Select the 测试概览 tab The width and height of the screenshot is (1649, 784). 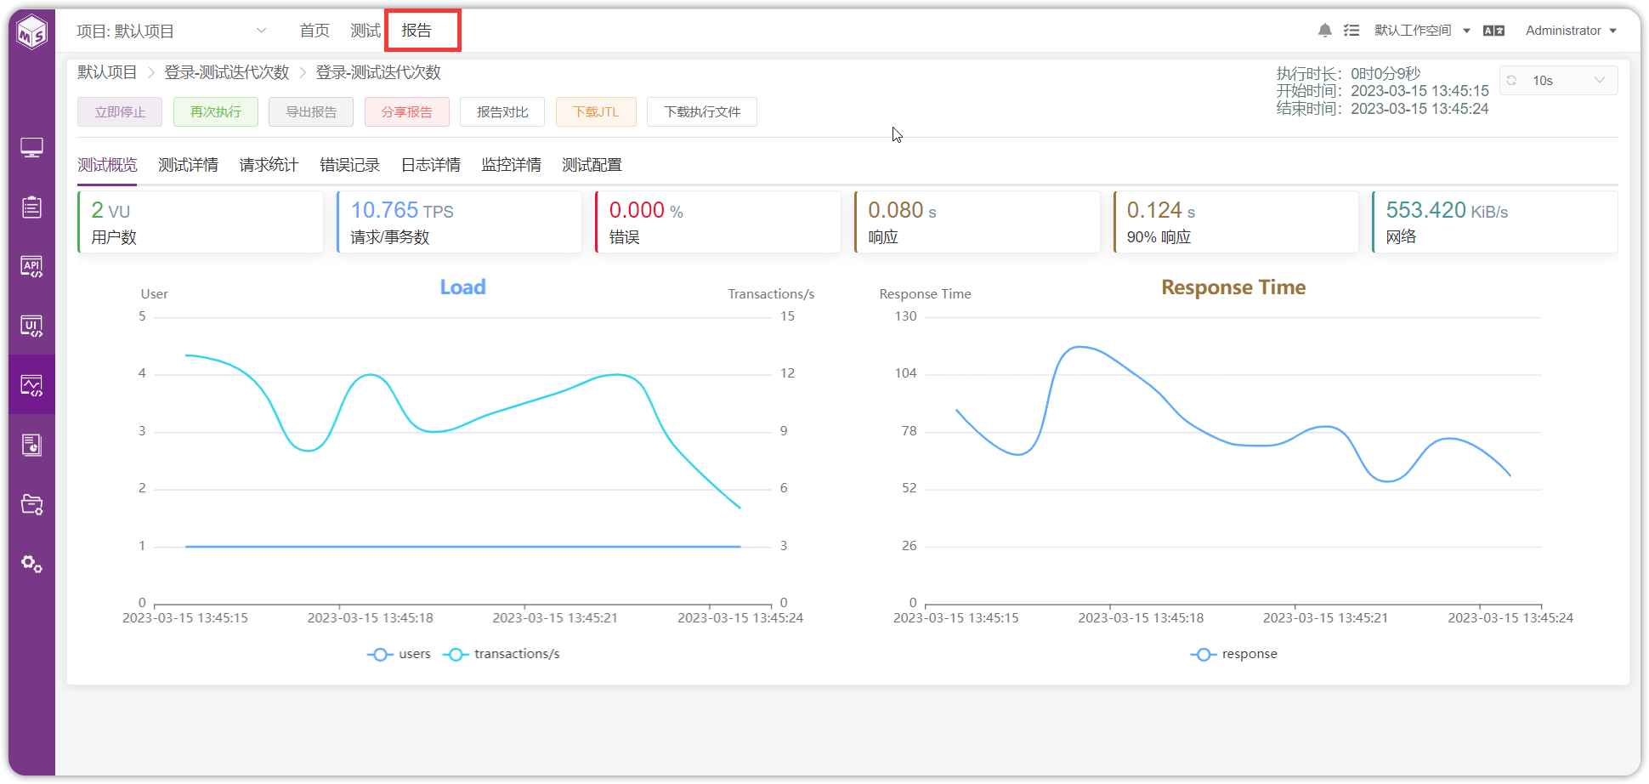click(x=107, y=165)
